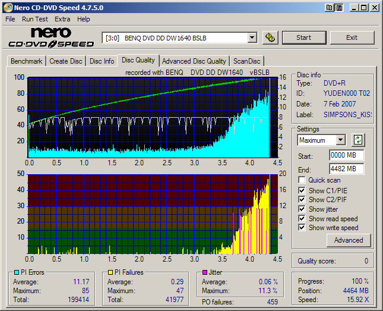The height and width of the screenshot is (311, 383).
Task: Click the recorded with BENQ graph caption
Action: [197, 73]
